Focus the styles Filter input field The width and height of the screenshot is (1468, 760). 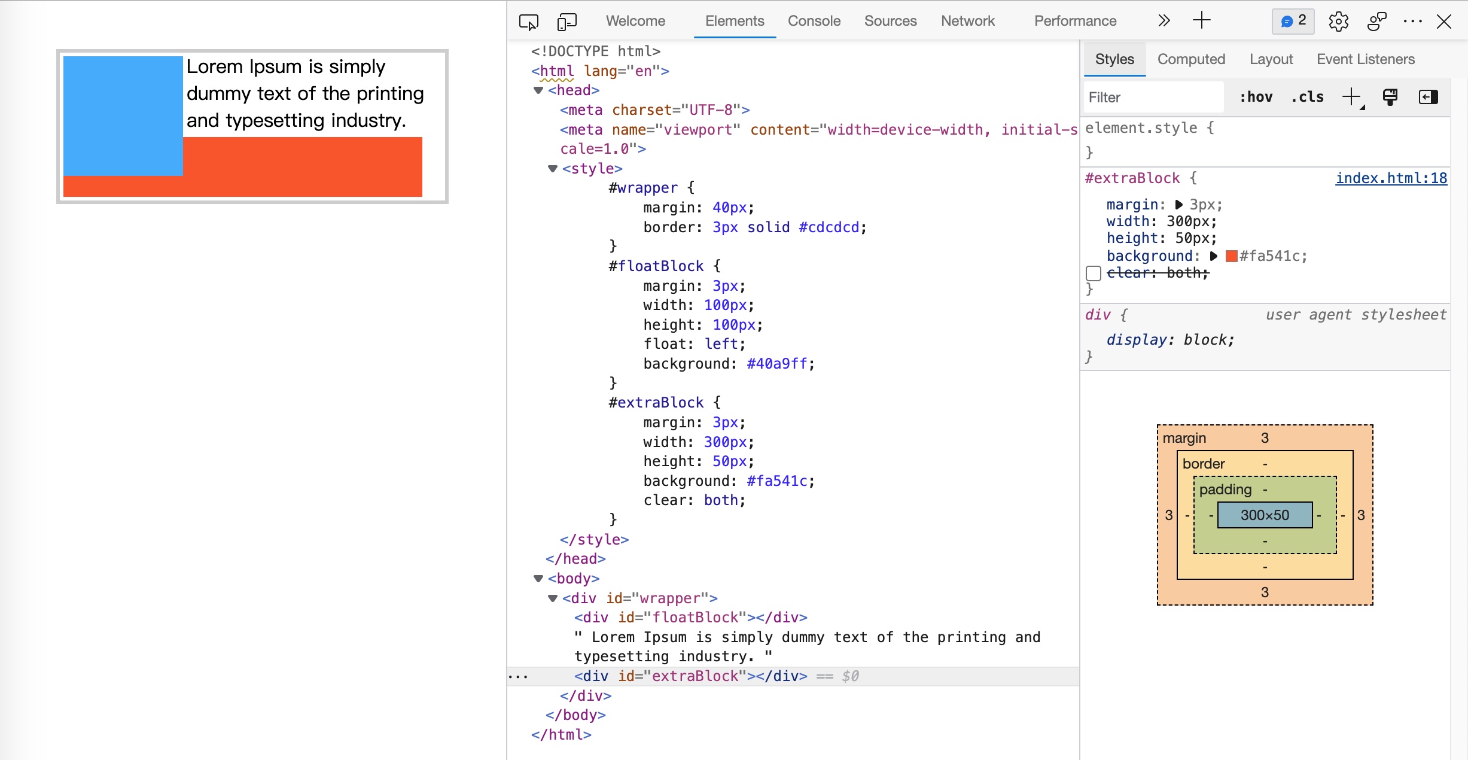[x=1153, y=98]
